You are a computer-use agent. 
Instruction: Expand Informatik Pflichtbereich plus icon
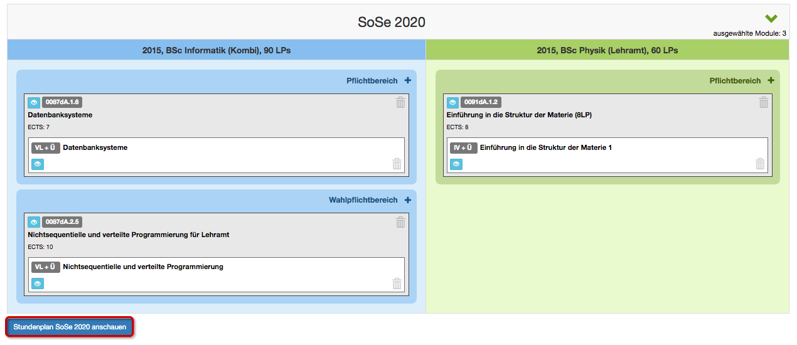(407, 80)
